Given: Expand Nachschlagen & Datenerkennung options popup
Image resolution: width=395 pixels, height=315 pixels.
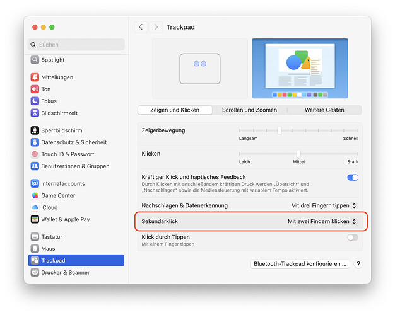Looking at the screenshot, I should (x=324, y=205).
